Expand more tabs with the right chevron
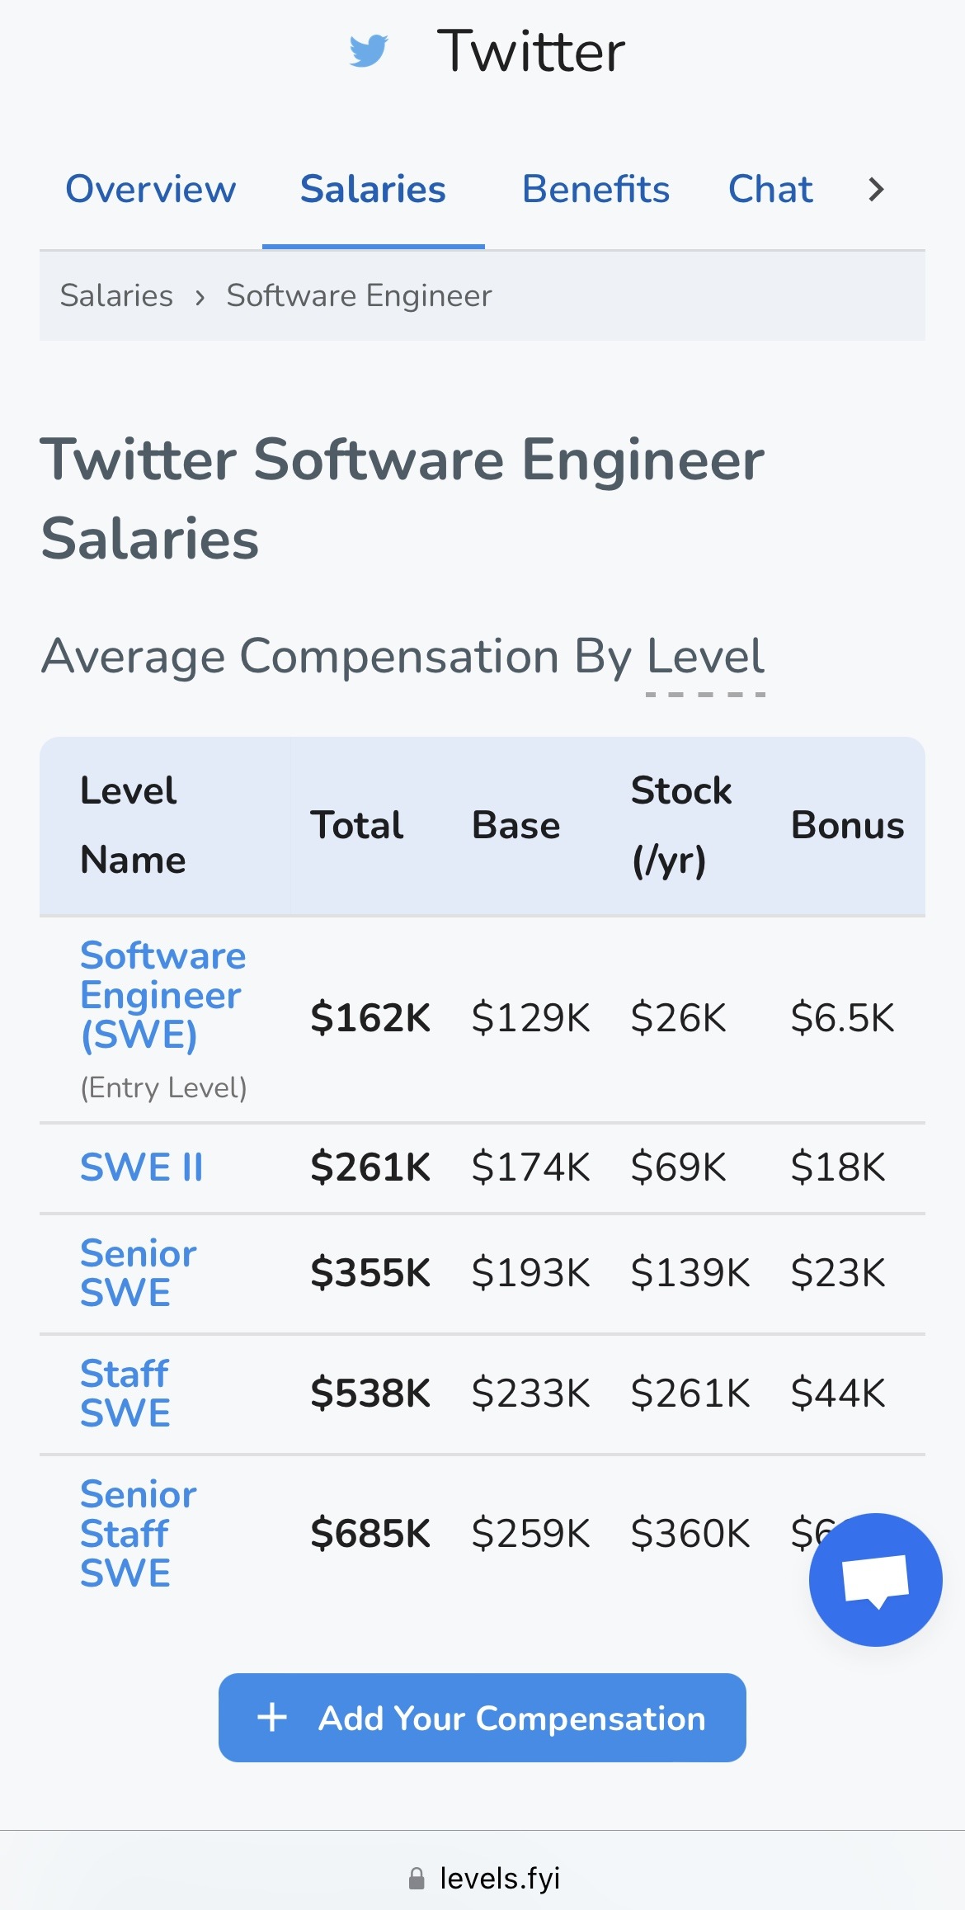The image size is (965, 1910). 876,190
